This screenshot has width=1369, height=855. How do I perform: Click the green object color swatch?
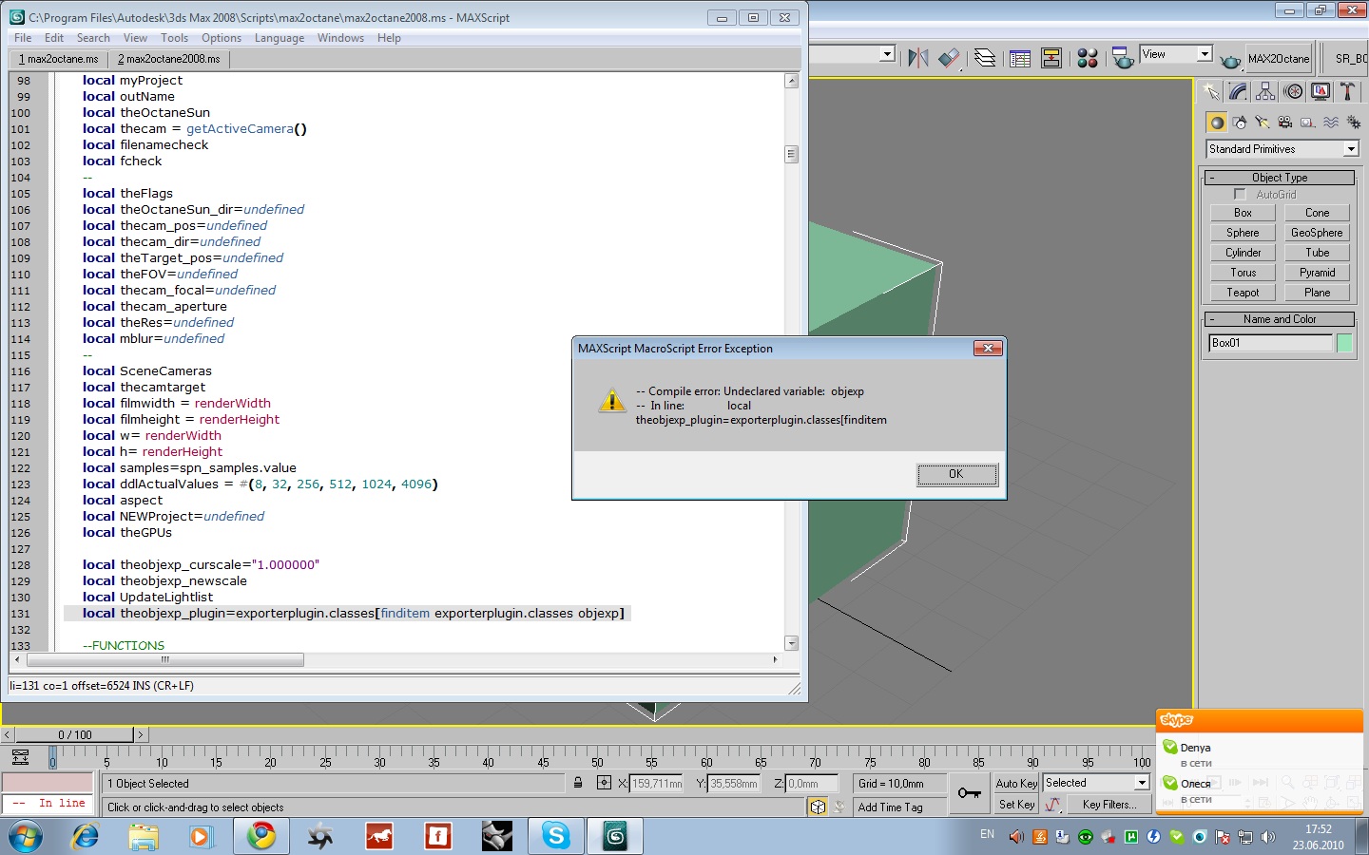point(1345,343)
